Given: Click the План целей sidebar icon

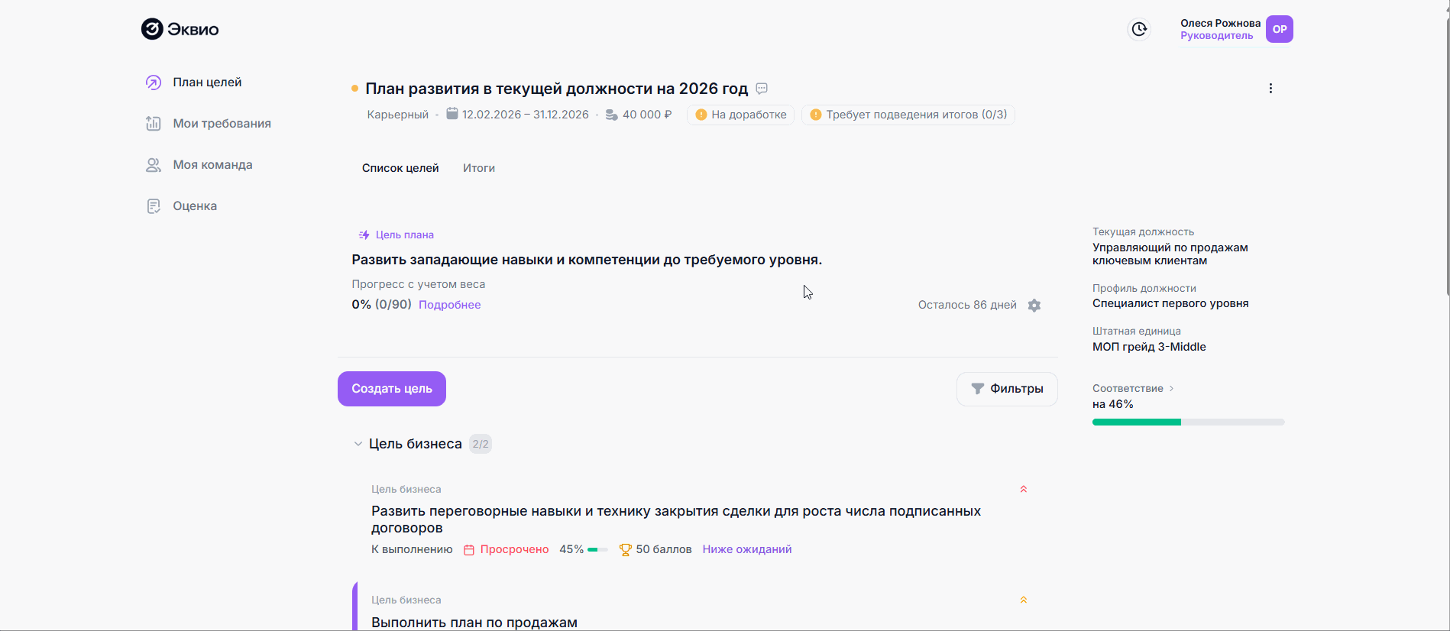Looking at the screenshot, I should (154, 83).
